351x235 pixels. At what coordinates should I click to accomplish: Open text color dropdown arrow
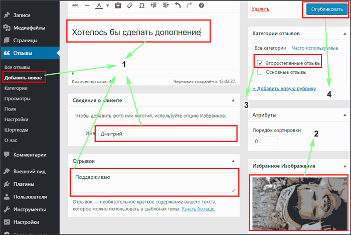point(108,6)
